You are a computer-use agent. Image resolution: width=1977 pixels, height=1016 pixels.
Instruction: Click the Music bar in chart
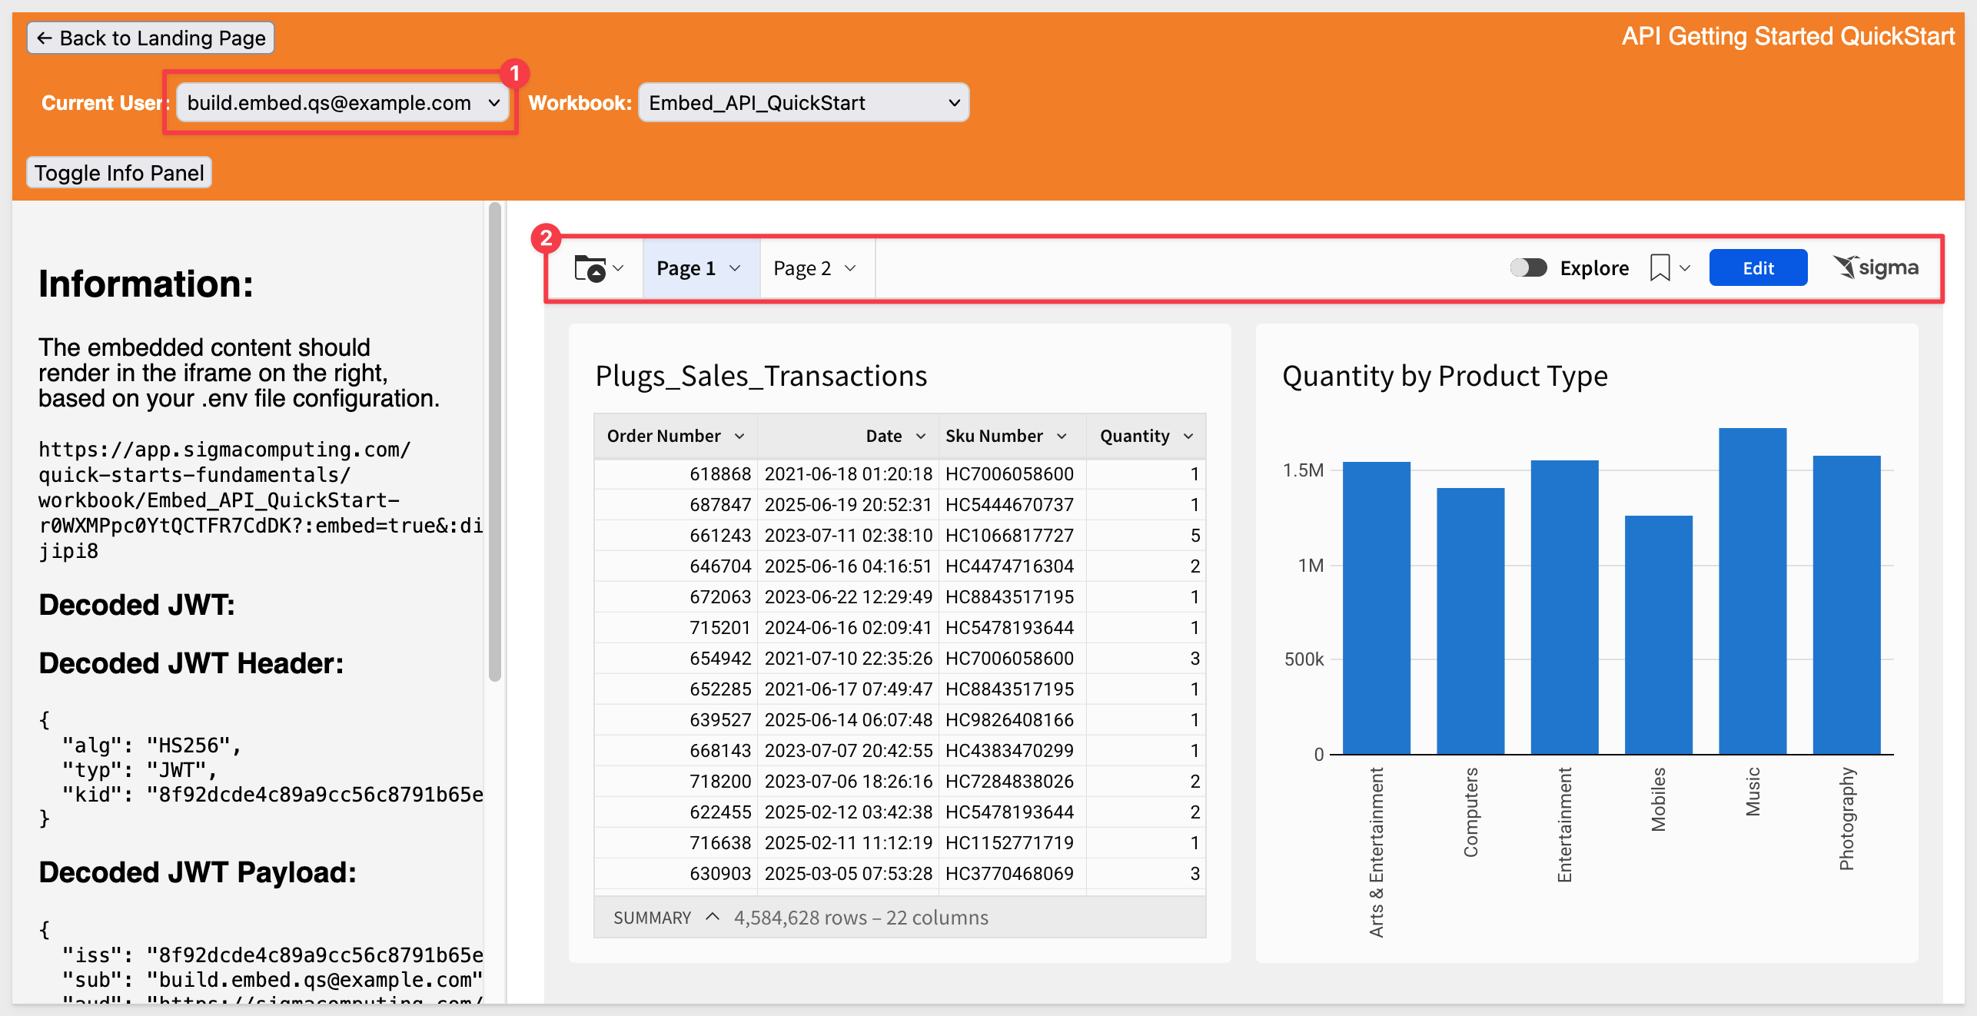pyautogui.click(x=1752, y=592)
